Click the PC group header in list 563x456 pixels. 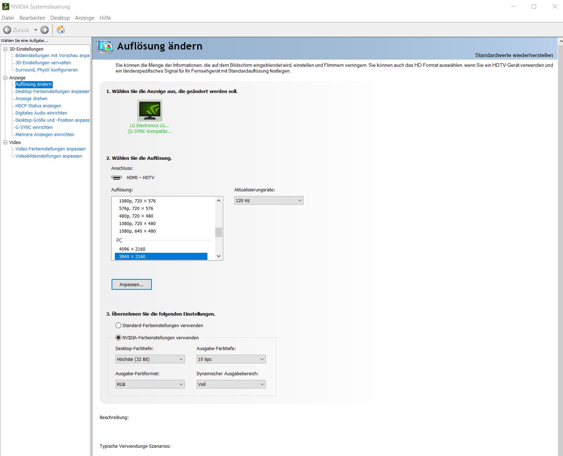(x=119, y=240)
